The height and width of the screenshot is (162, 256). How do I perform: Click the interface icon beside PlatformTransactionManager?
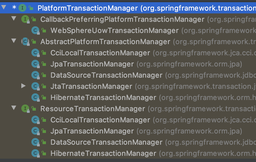22,8
